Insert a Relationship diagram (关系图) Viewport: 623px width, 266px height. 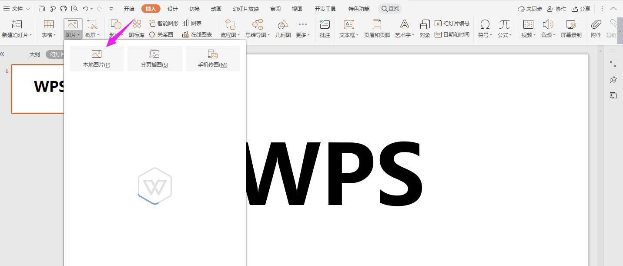[x=161, y=34]
